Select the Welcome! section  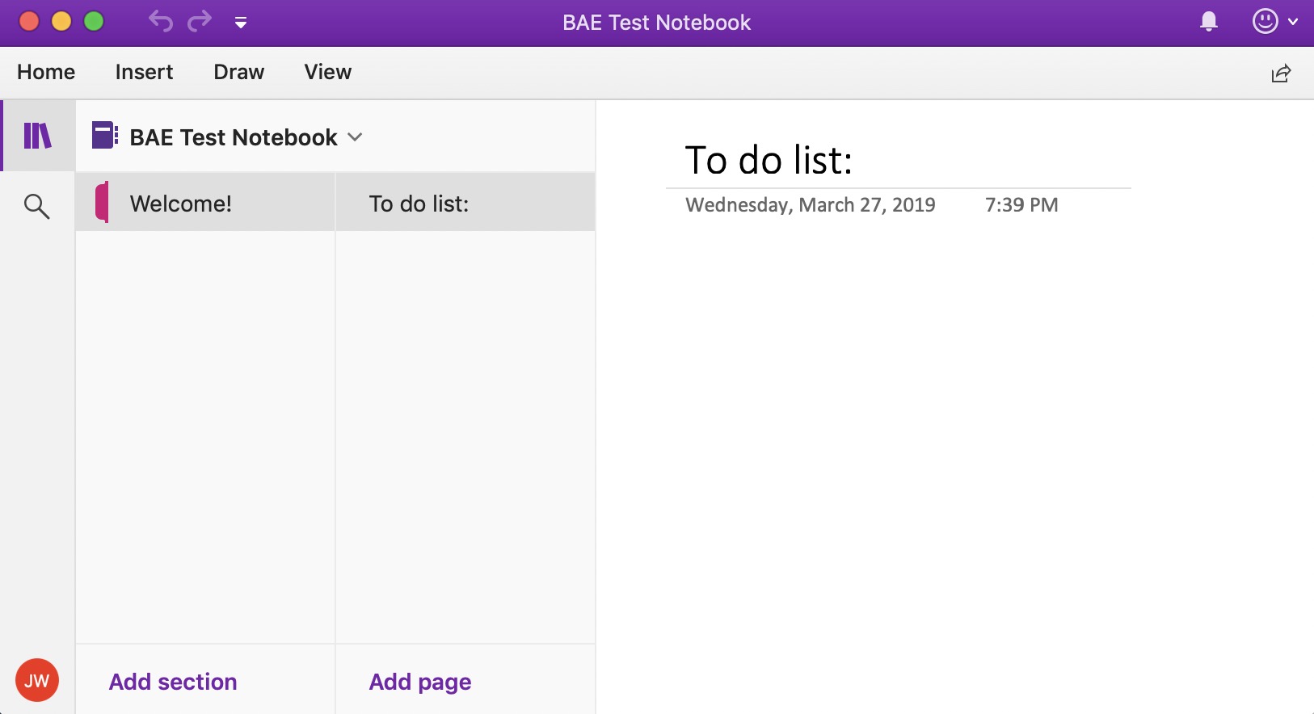205,203
